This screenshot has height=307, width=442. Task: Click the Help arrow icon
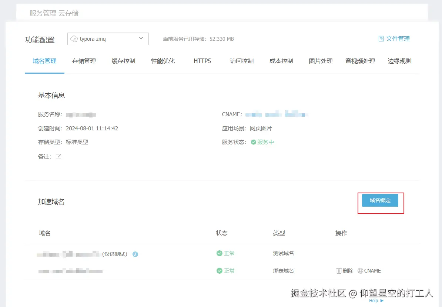(x=382, y=301)
